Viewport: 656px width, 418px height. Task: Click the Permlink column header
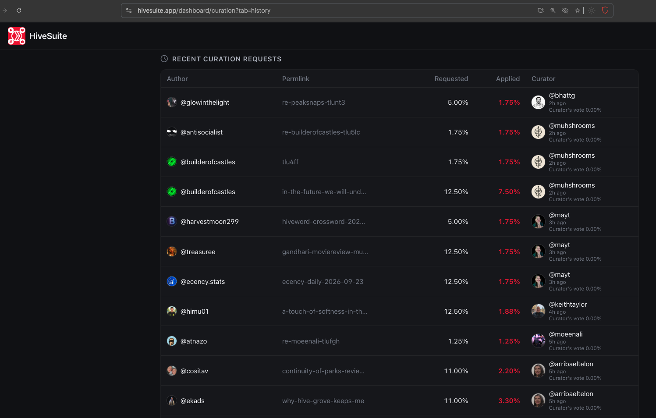[x=296, y=79]
